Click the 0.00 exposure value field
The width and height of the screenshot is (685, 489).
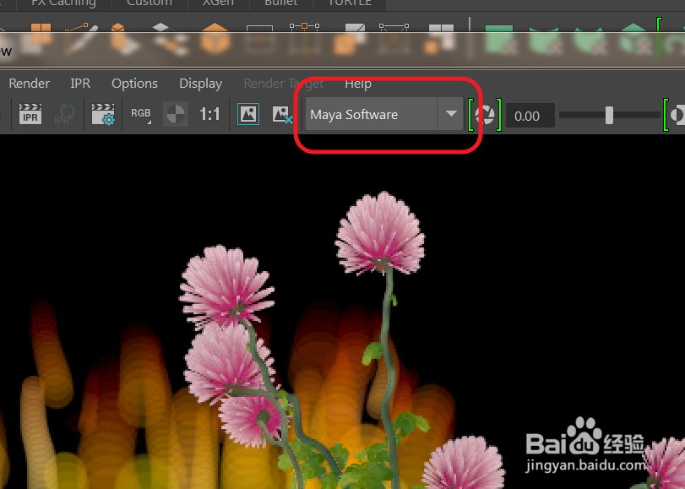(529, 115)
